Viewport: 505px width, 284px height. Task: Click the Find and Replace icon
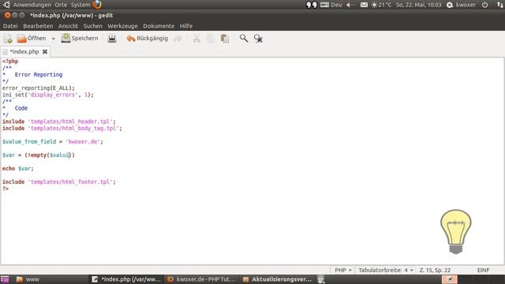click(x=258, y=39)
